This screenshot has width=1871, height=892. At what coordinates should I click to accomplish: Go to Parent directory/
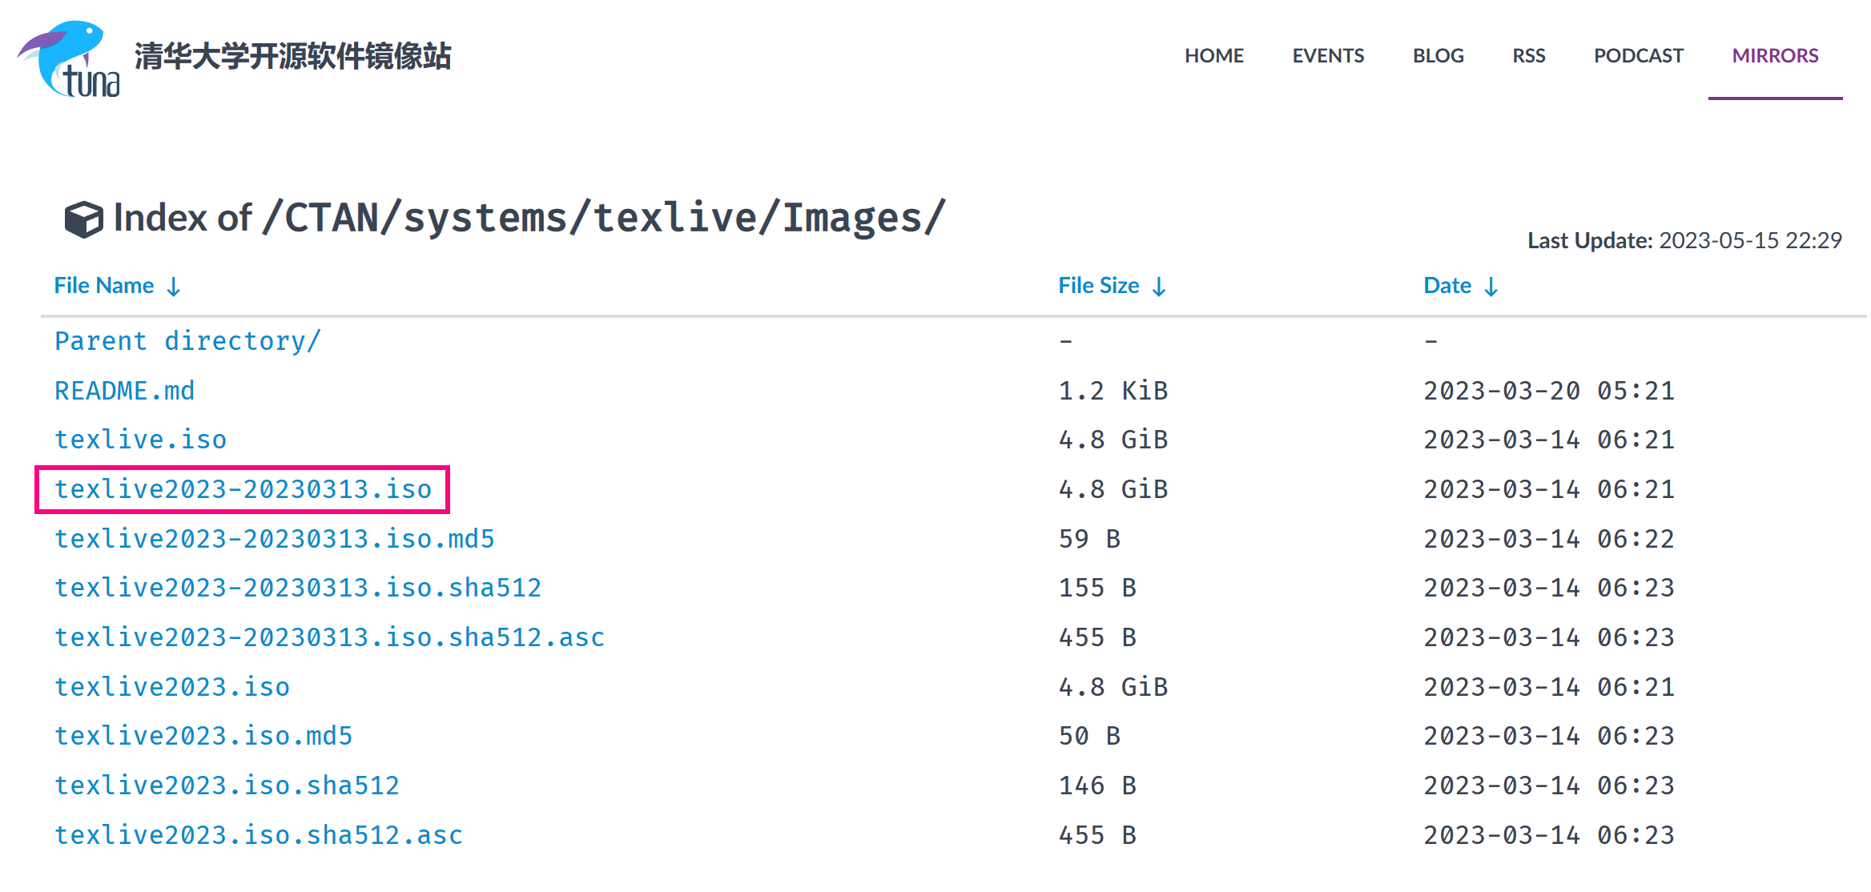pos(188,342)
